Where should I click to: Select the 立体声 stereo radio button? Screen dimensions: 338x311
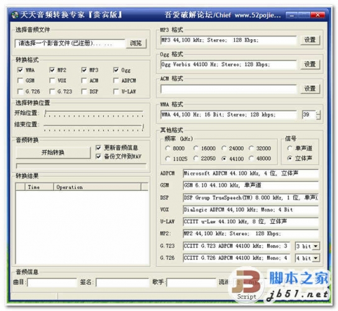click(x=290, y=159)
